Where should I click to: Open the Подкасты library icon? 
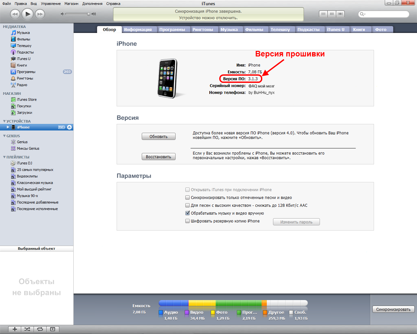tap(13, 52)
